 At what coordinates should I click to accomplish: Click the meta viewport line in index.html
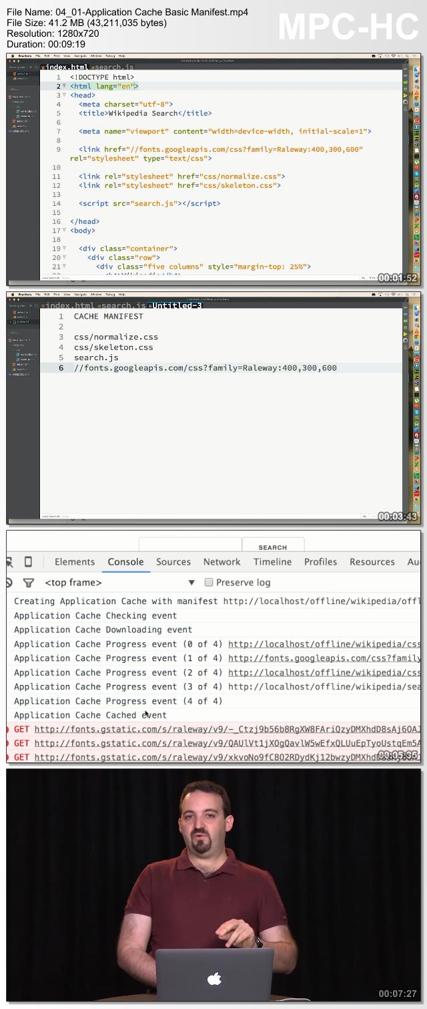225,132
